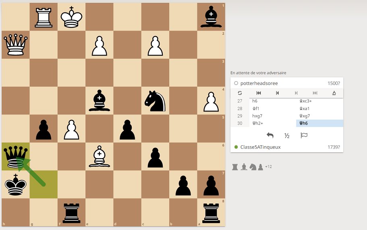This screenshot has height=230, width=367.
Task: Click the "En attente de votre adversaire" status
Action: [258, 73]
